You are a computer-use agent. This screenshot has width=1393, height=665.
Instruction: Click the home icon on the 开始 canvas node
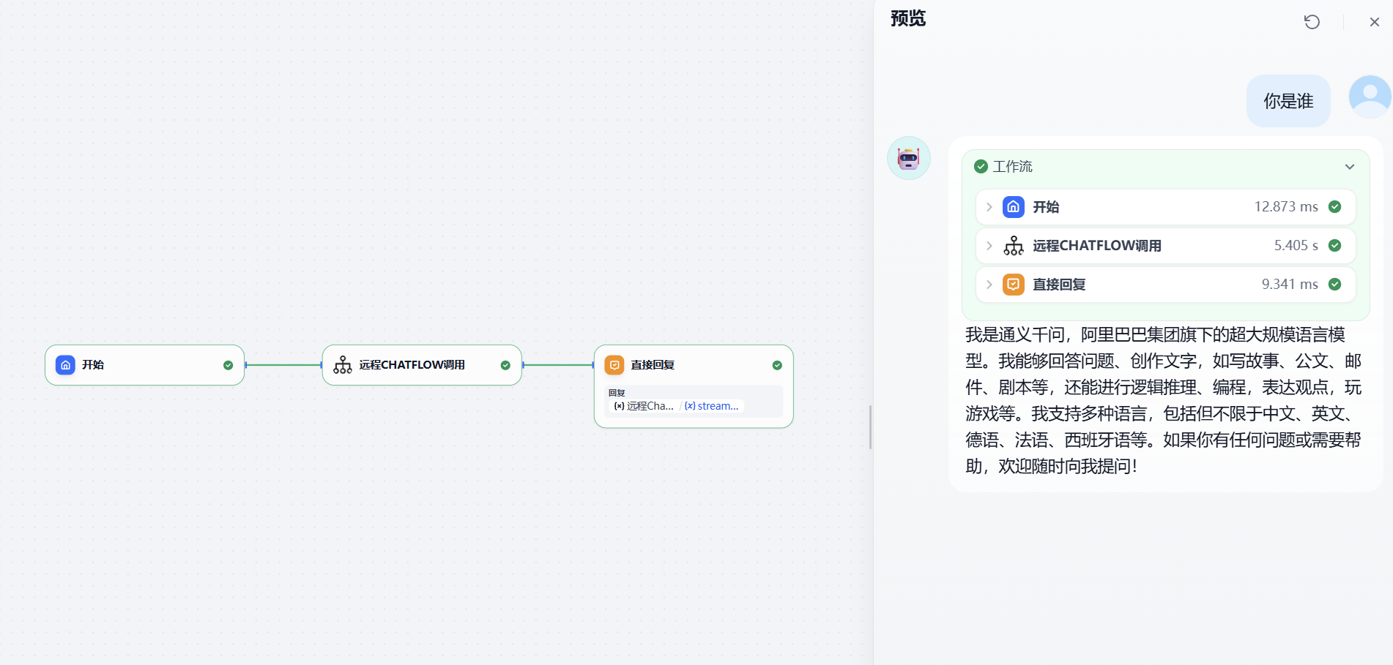65,365
